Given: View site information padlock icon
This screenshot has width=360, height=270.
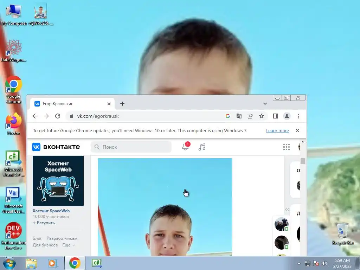Looking at the screenshot, I should pos(72,116).
